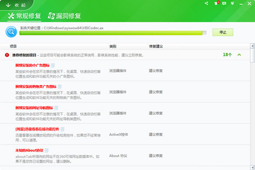Open the skin shirt icon with red badge
Image resolution: width=255 pixels, height=170 pixels.
tap(217, 3)
